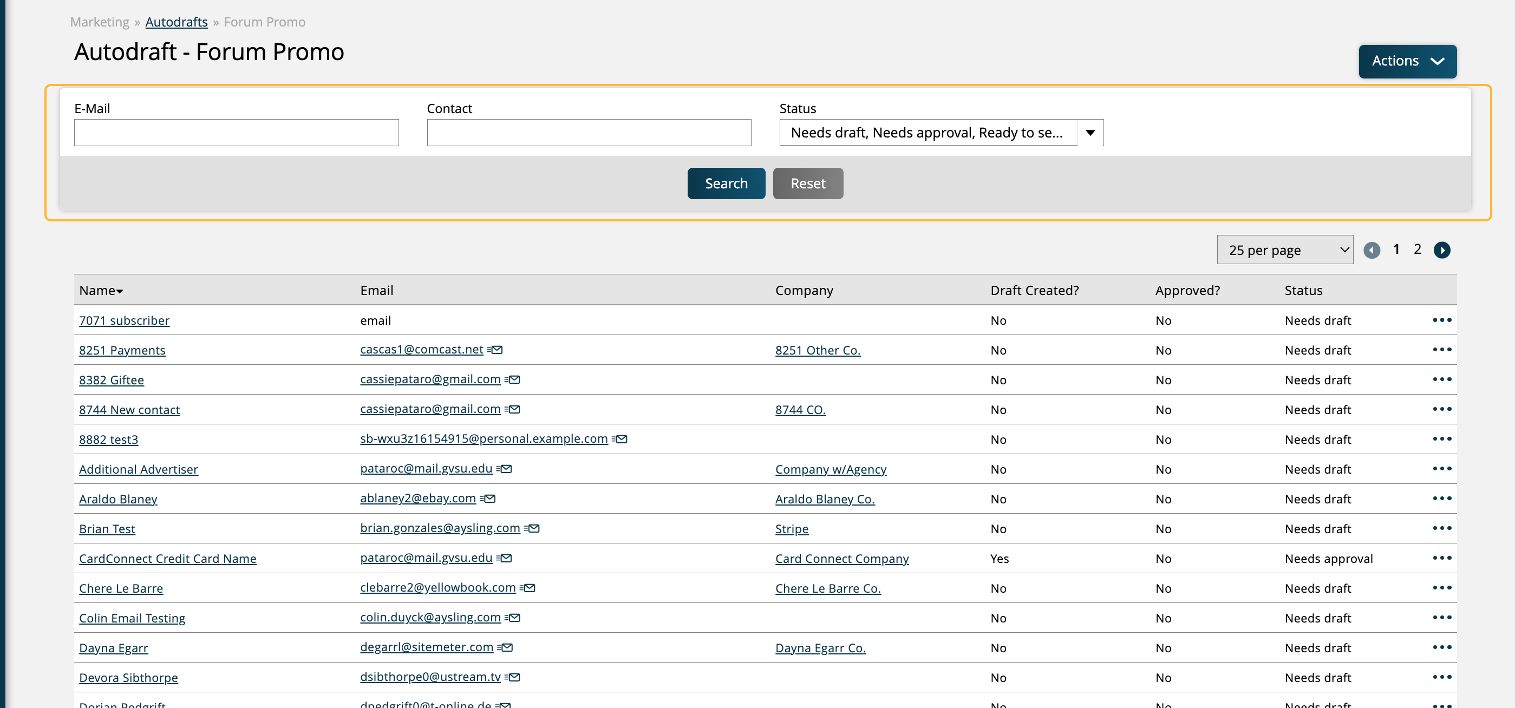Expand the Actions dropdown
This screenshot has height=708, width=1515.
tap(1407, 61)
